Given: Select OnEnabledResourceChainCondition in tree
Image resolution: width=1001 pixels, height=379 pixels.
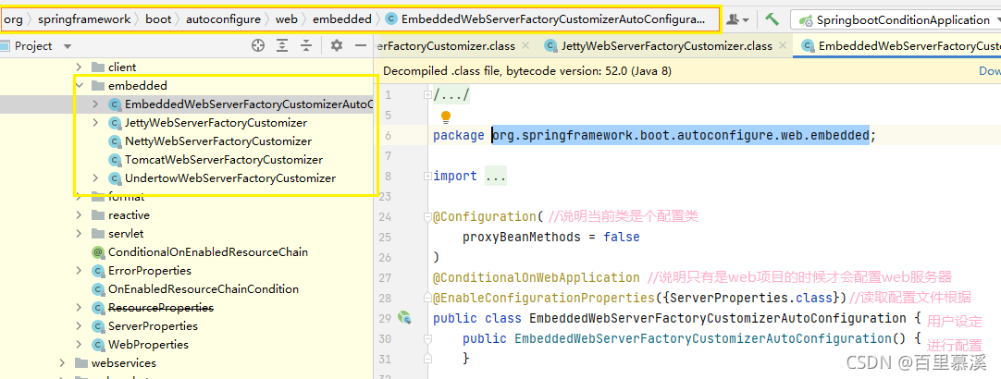Looking at the screenshot, I should pyautogui.click(x=204, y=289).
